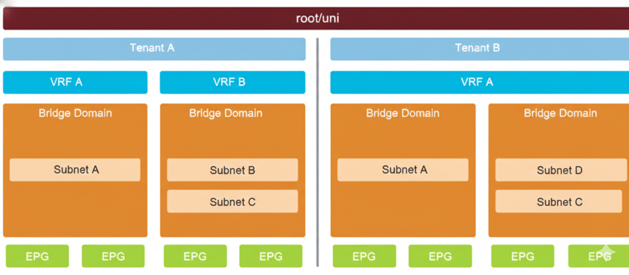Click Bridge Domain title above Subnet B
This screenshot has width=629, height=275.
226,113
